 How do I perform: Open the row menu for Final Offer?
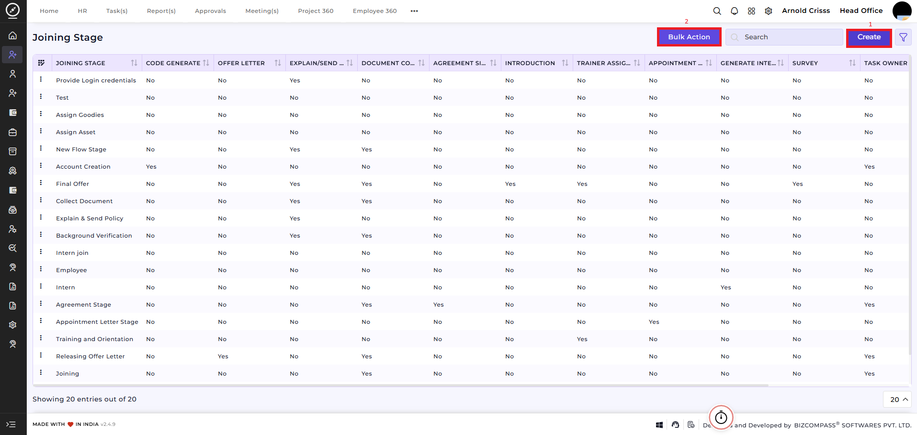coord(41,183)
